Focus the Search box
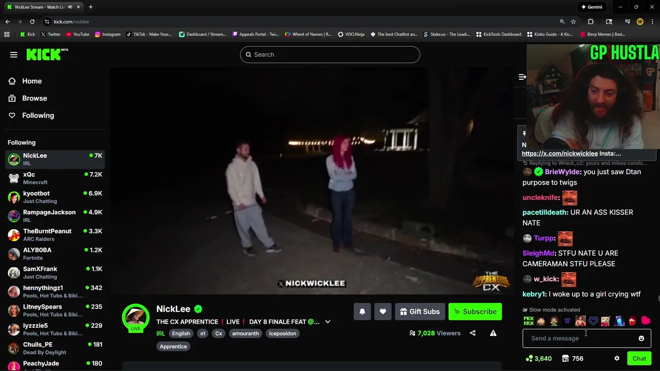The image size is (660, 371). click(330, 55)
